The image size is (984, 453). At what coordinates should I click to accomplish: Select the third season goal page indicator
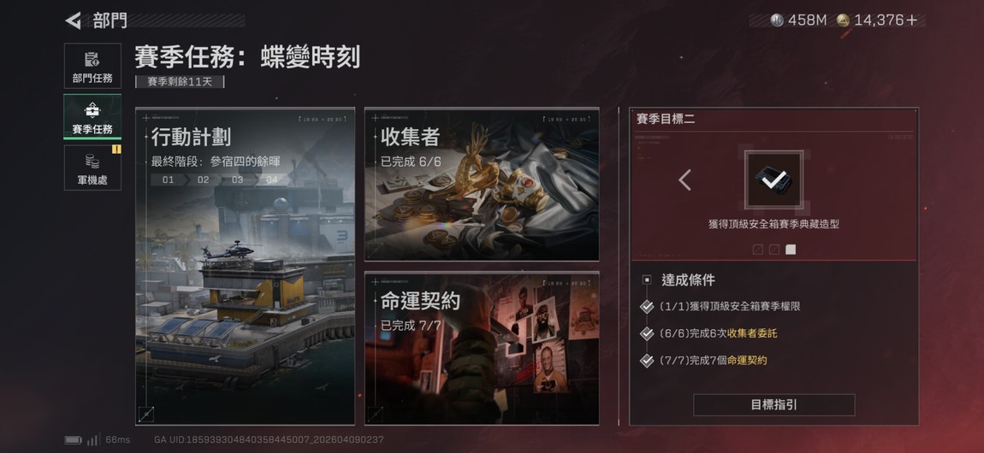[x=791, y=250]
